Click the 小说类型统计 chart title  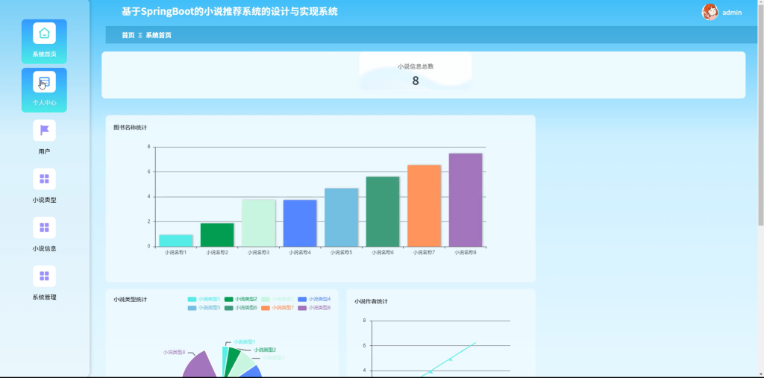pos(131,300)
